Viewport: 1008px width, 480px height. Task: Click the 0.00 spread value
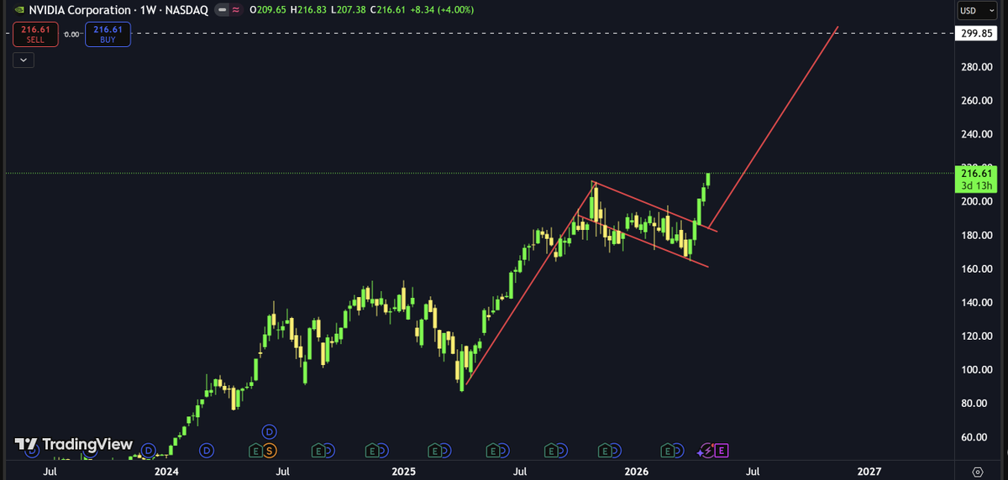click(71, 34)
